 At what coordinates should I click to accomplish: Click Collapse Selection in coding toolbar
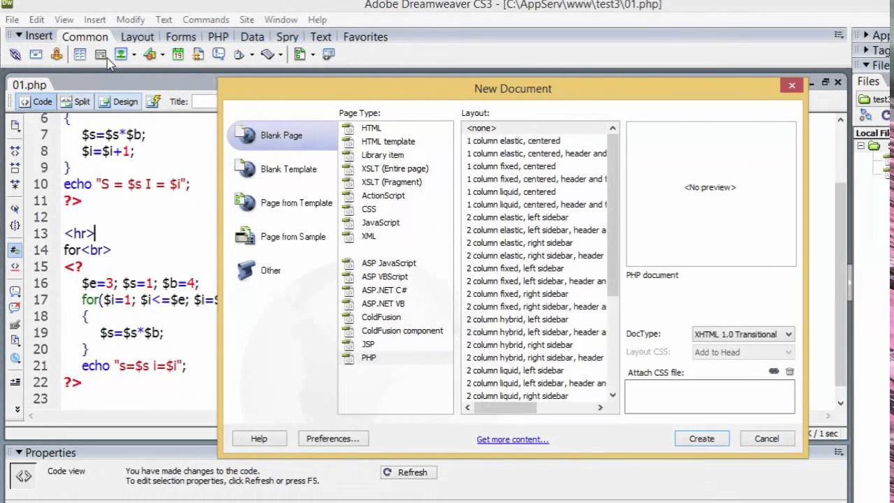pyautogui.click(x=15, y=168)
